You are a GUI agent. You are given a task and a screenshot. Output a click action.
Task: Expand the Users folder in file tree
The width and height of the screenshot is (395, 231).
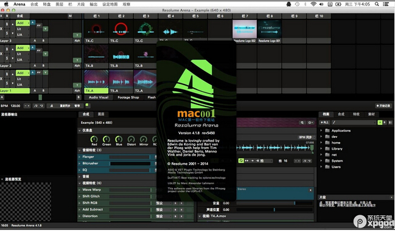pos(321,167)
